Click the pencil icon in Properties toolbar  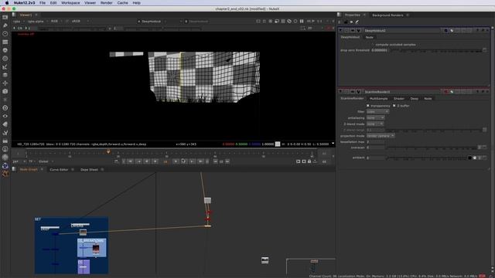[357, 22]
